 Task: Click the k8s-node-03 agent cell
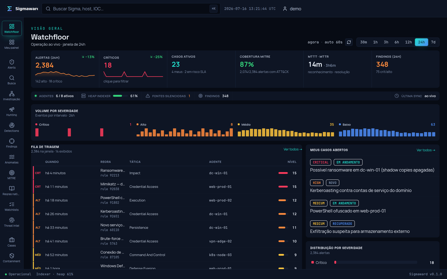220,255
